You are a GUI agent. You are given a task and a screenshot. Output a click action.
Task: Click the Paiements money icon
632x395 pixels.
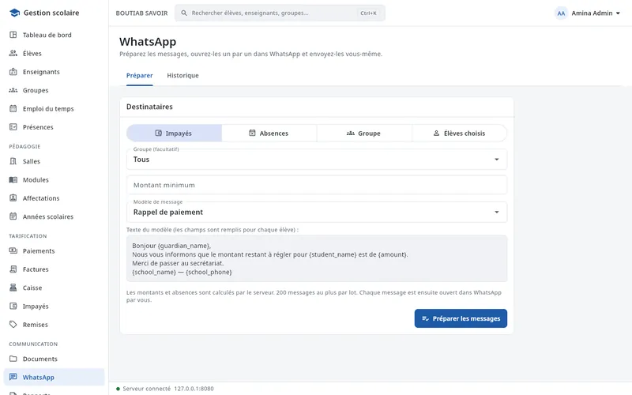(13, 250)
